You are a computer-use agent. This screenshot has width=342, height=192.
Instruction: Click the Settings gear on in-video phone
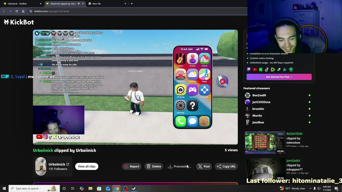pos(180,106)
